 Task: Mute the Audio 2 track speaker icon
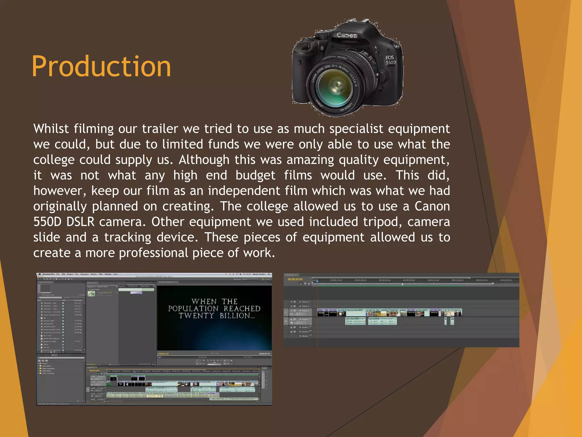click(291, 327)
